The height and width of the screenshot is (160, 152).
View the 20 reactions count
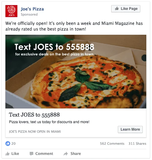pos(13,144)
